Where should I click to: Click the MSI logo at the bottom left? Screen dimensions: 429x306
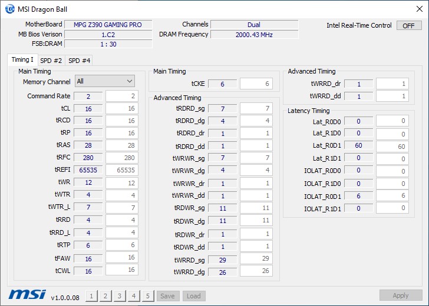click(27, 294)
